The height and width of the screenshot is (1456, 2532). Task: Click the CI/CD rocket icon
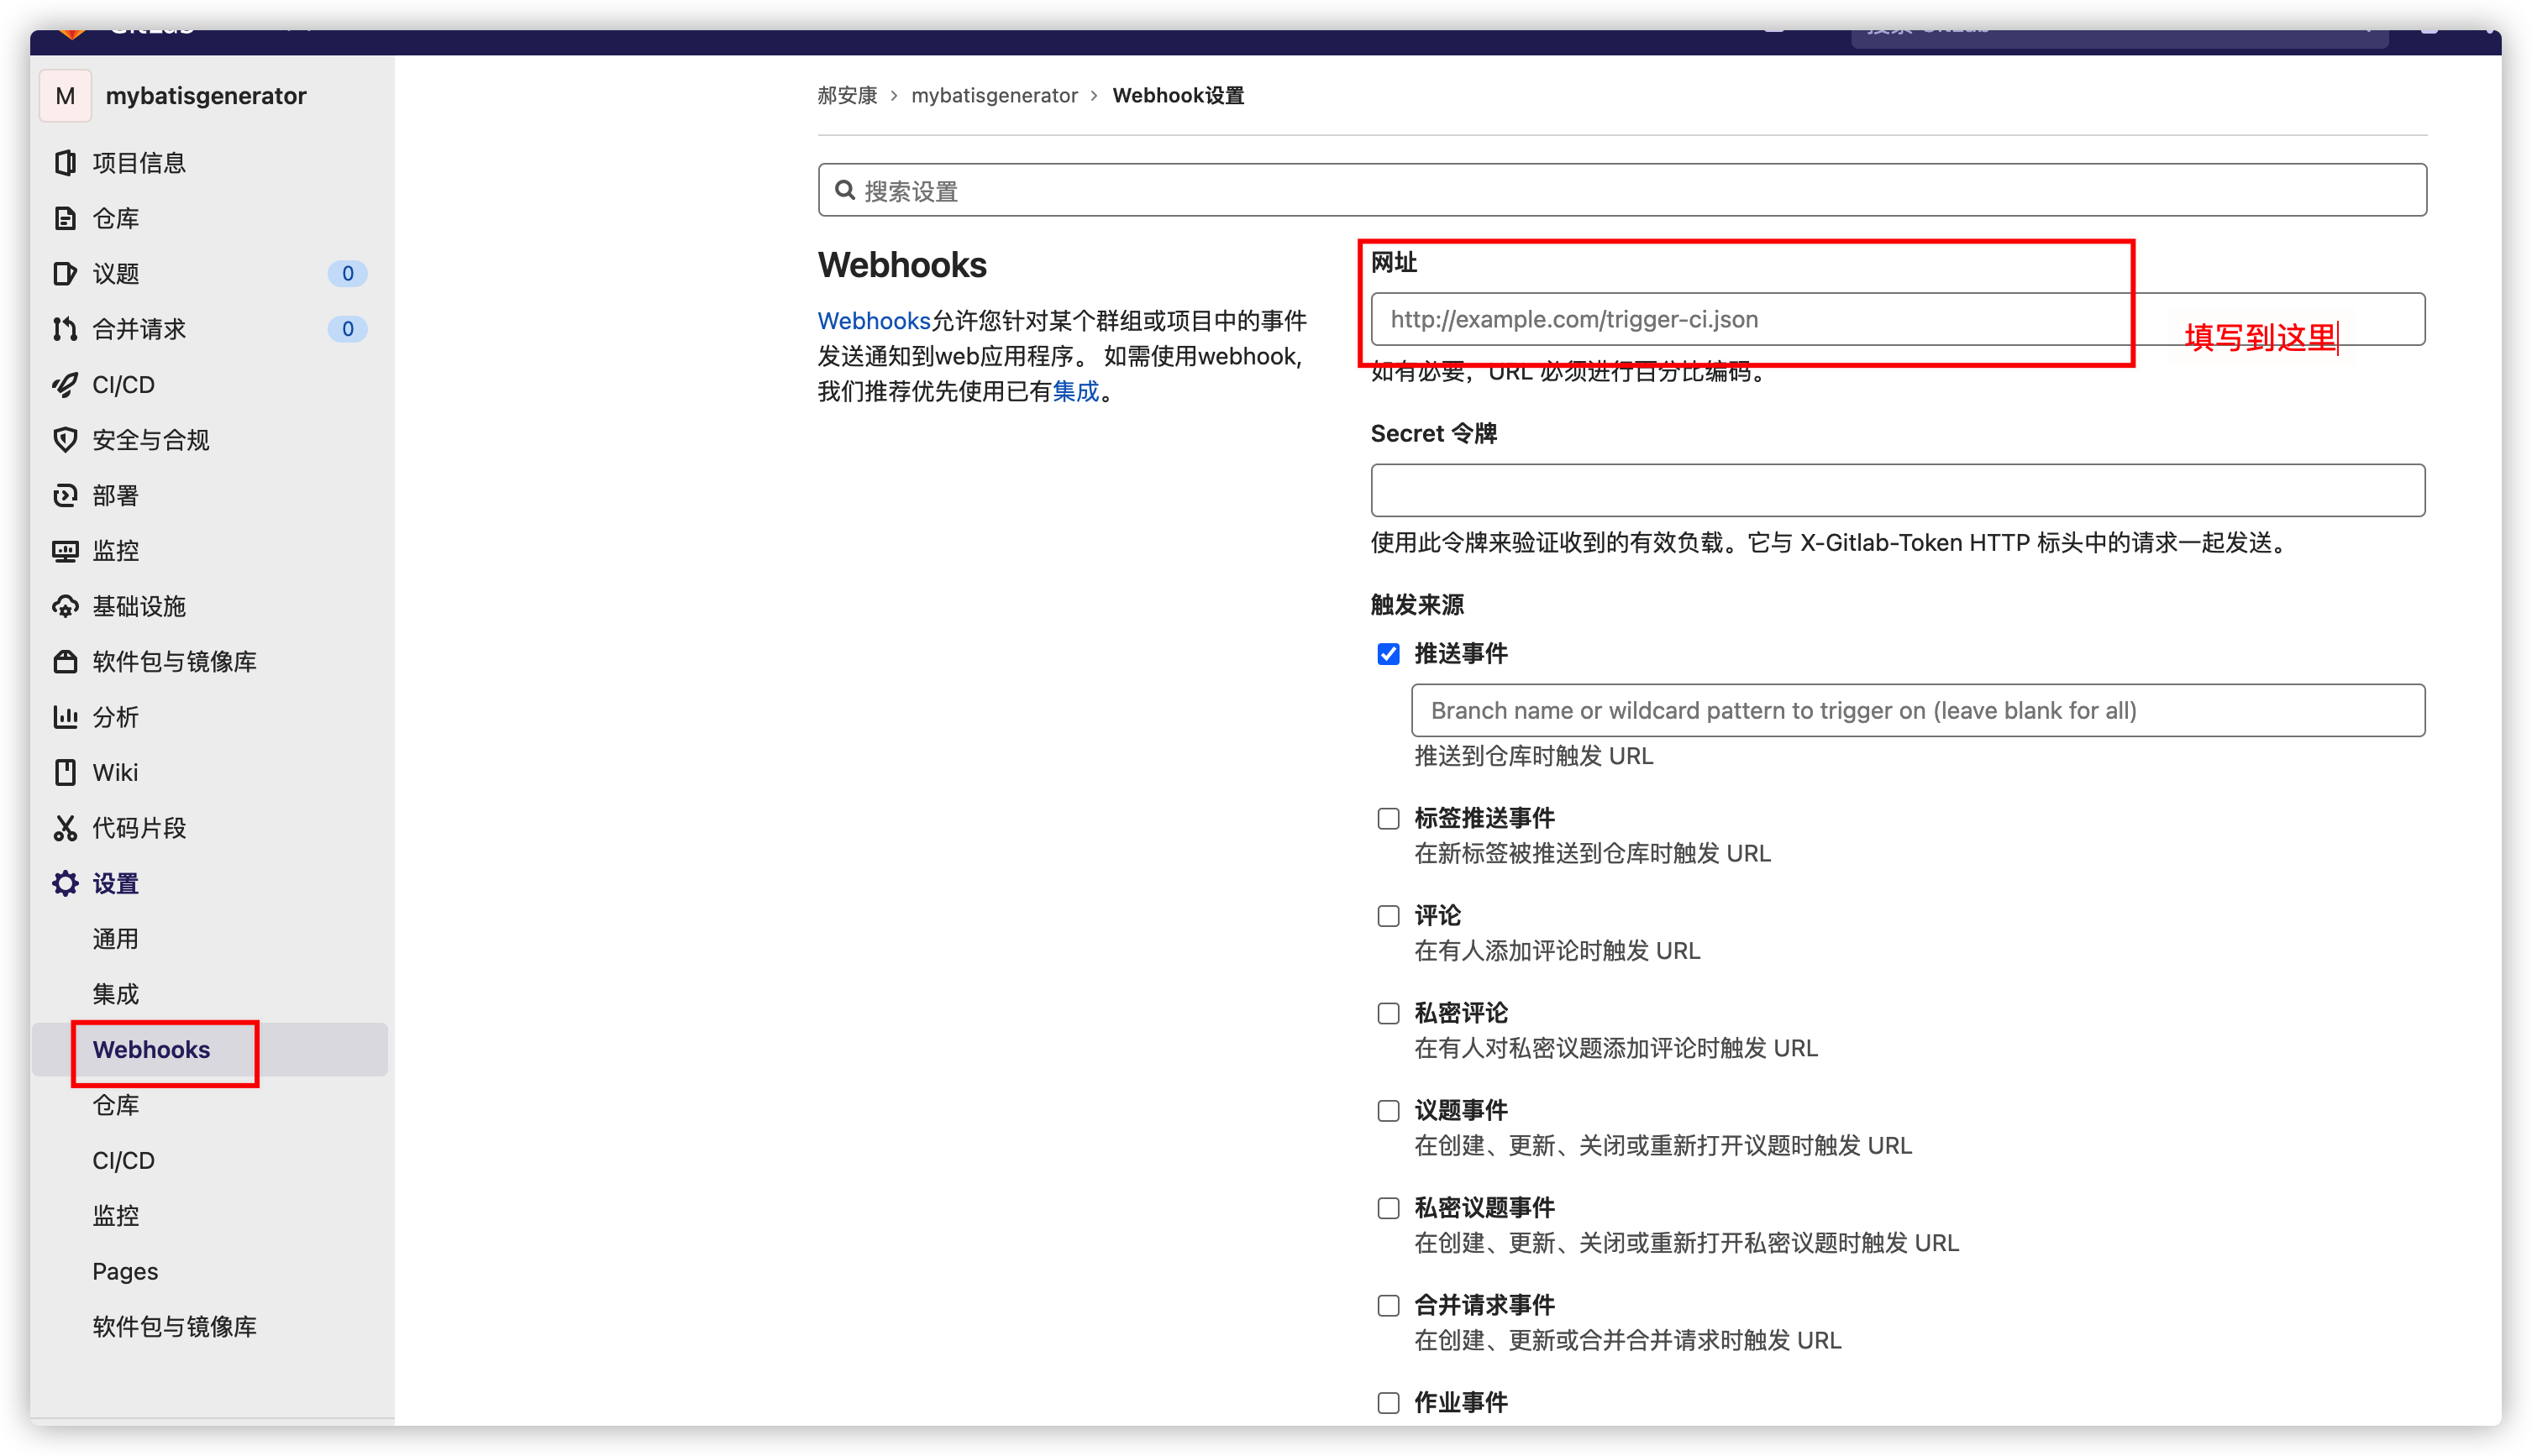point(65,385)
